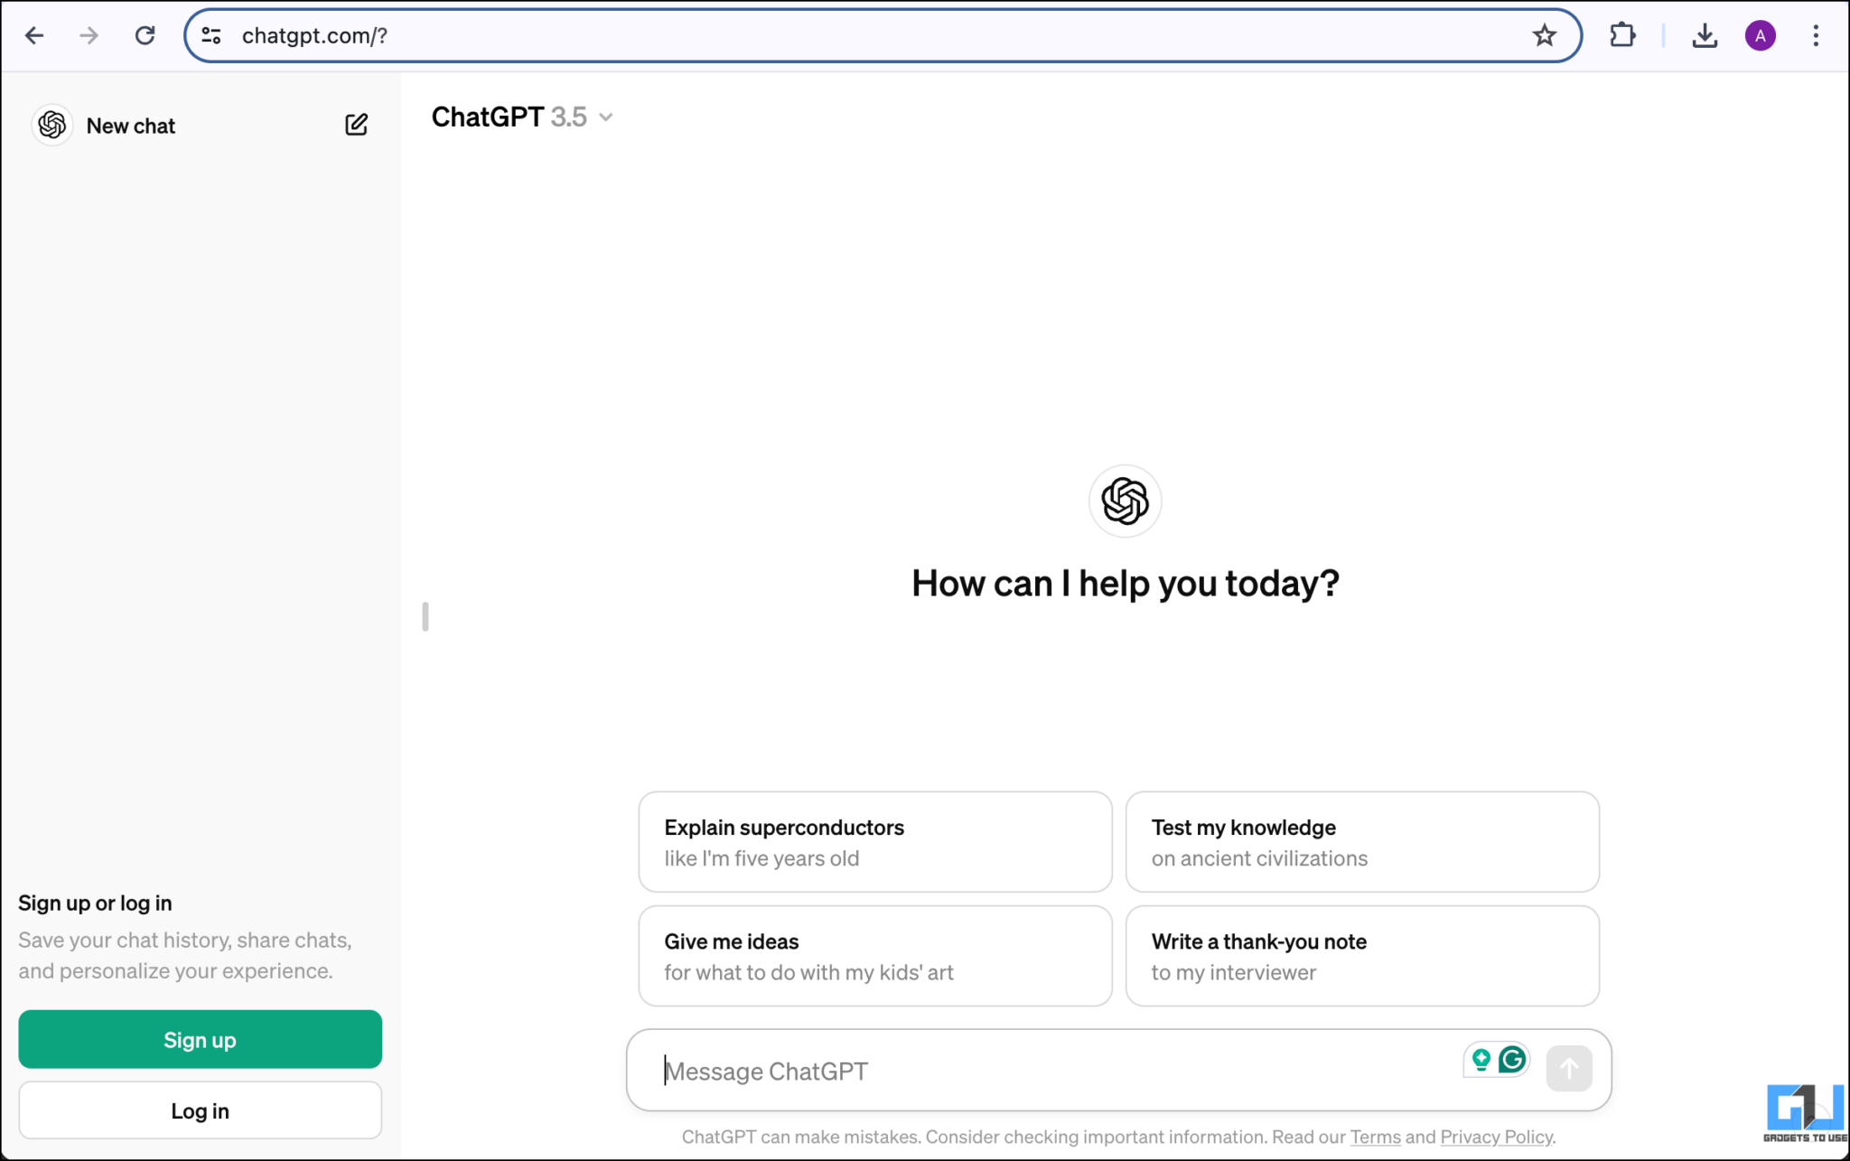Start a new chat using the pencil icon

357,125
